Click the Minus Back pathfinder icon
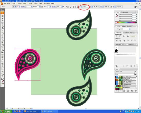 [135, 41]
